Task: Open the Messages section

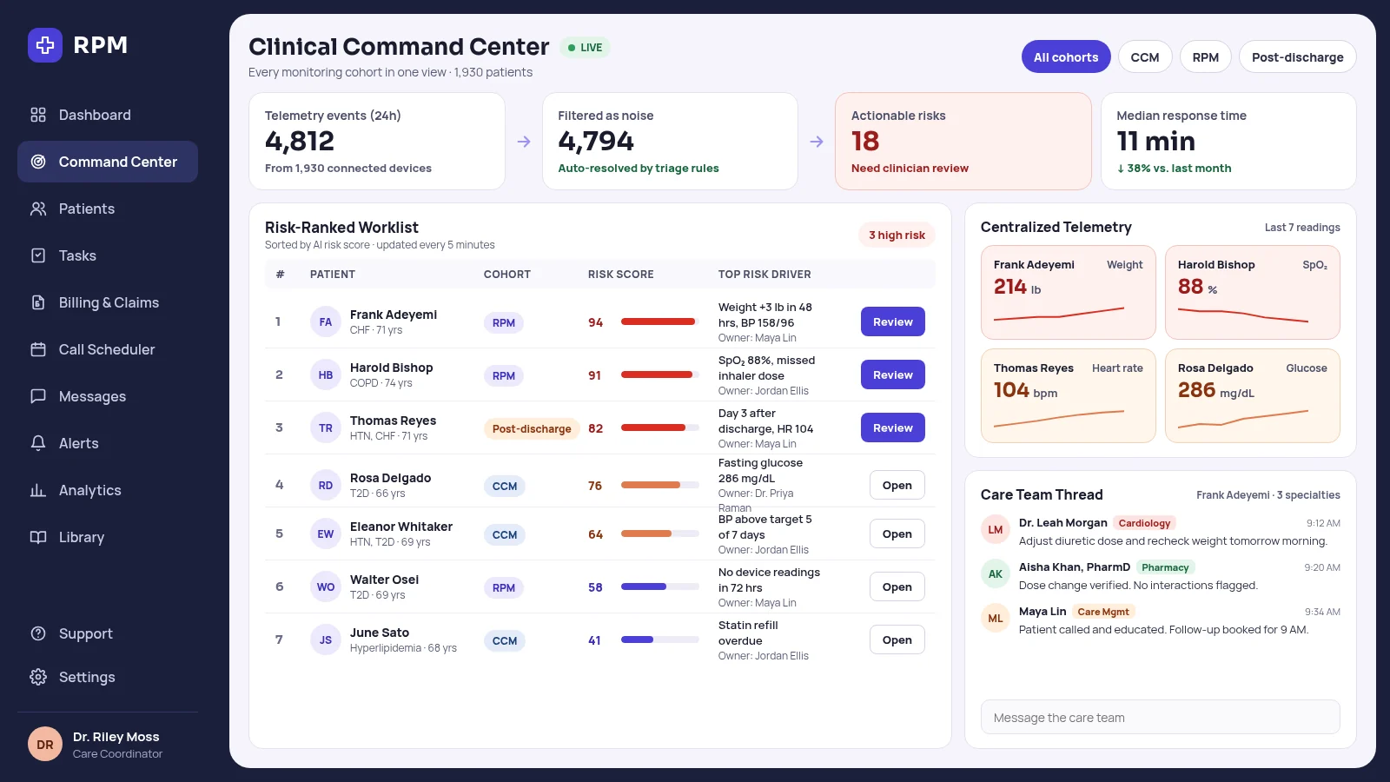Action: [108, 396]
